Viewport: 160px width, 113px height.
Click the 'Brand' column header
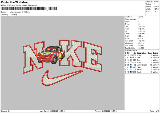156,53
